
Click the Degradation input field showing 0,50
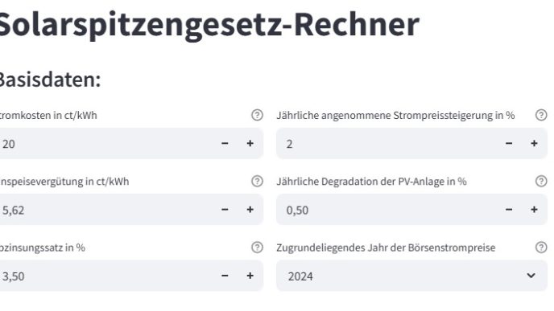click(x=387, y=210)
